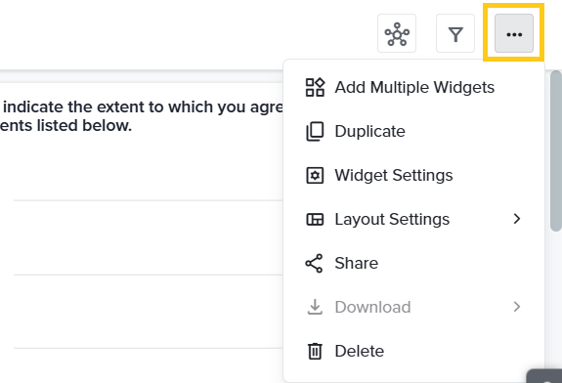Image resolution: width=562 pixels, height=383 pixels.
Task: Click the Delete trash can icon
Action: pyautogui.click(x=315, y=351)
